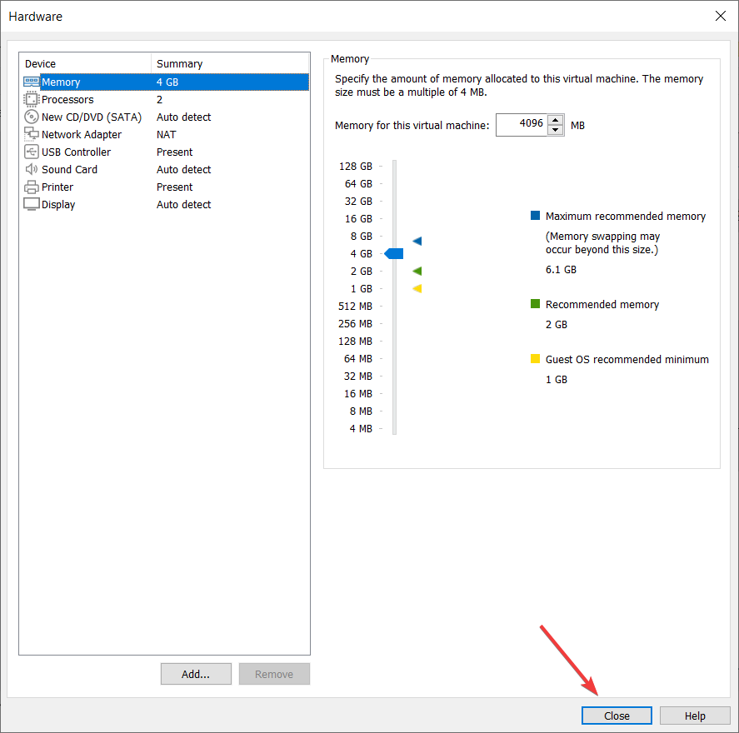
Task: Click the 128 MB slider label
Action: [x=355, y=341]
